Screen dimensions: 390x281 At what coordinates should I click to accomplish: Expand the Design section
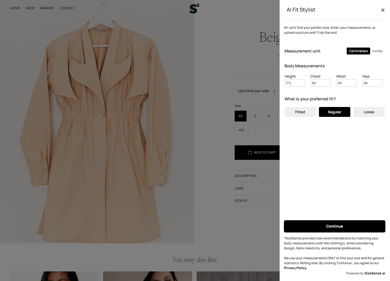pos(241,201)
